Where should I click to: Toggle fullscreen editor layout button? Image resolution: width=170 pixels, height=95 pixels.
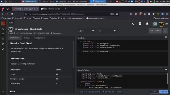point(165,31)
